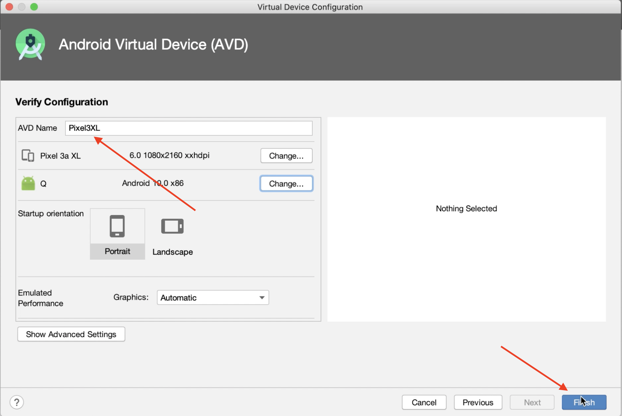Click the "Nothing Selected" text
Image resolution: width=622 pixels, height=416 pixels.
pos(466,209)
